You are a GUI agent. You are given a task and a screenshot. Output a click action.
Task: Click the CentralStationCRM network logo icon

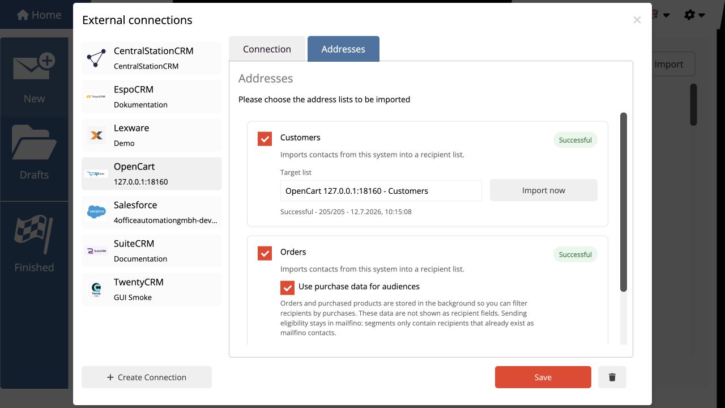[96, 58]
